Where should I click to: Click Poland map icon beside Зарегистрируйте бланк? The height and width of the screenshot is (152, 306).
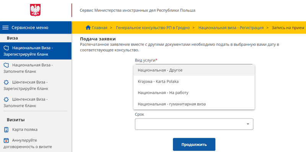tap(6, 48)
